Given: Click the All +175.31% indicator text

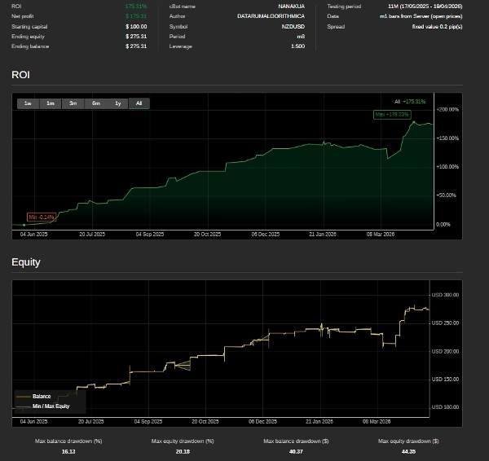Looking at the screenshot, I should coord(410,102).
